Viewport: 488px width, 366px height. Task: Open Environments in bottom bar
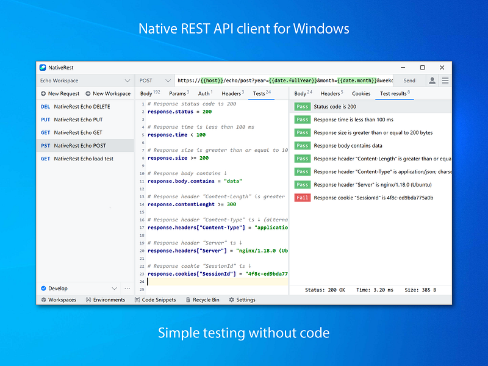[106, 300]
